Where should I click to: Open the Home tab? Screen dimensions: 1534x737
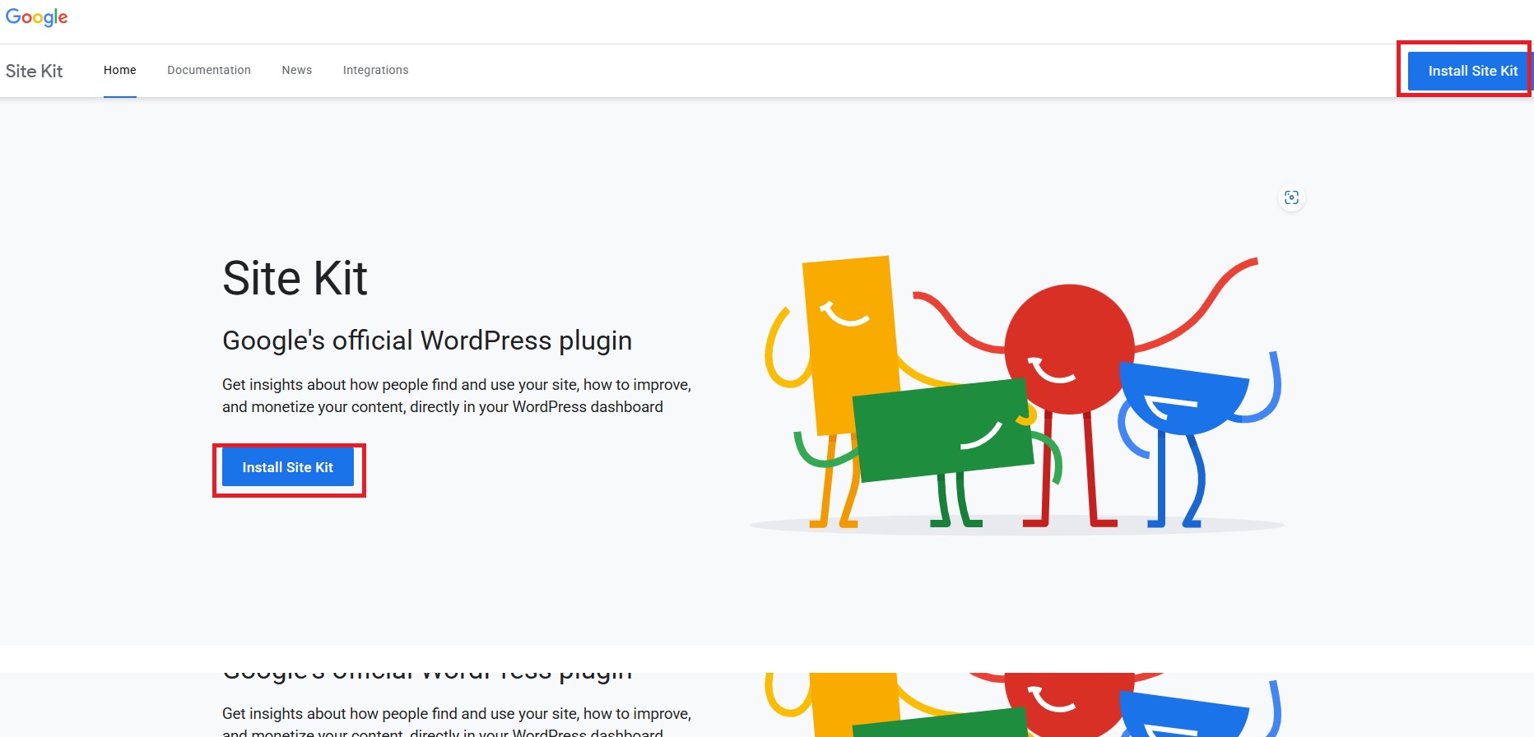click(120, 71)
